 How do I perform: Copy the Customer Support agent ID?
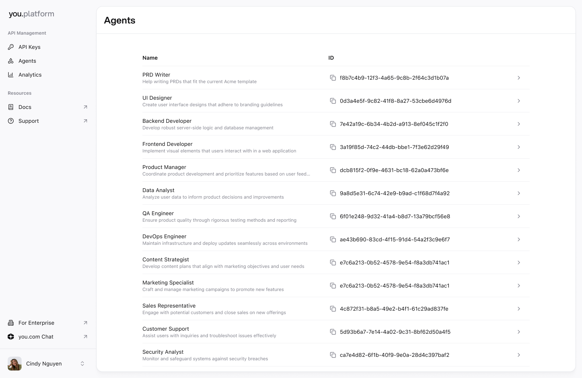pos(333,332)
